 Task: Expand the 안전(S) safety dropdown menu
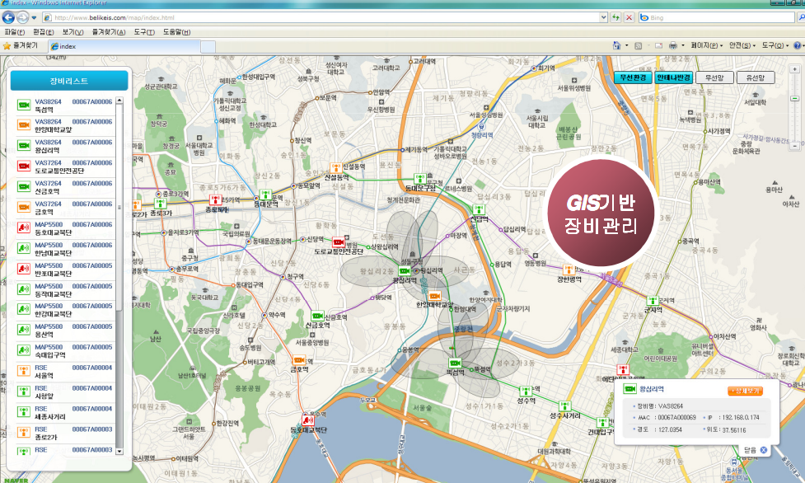coord(742,45)
